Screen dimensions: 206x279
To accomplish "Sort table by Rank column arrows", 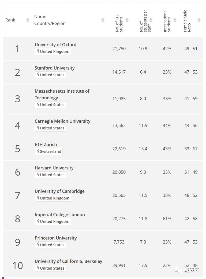I will click(28, 20).
